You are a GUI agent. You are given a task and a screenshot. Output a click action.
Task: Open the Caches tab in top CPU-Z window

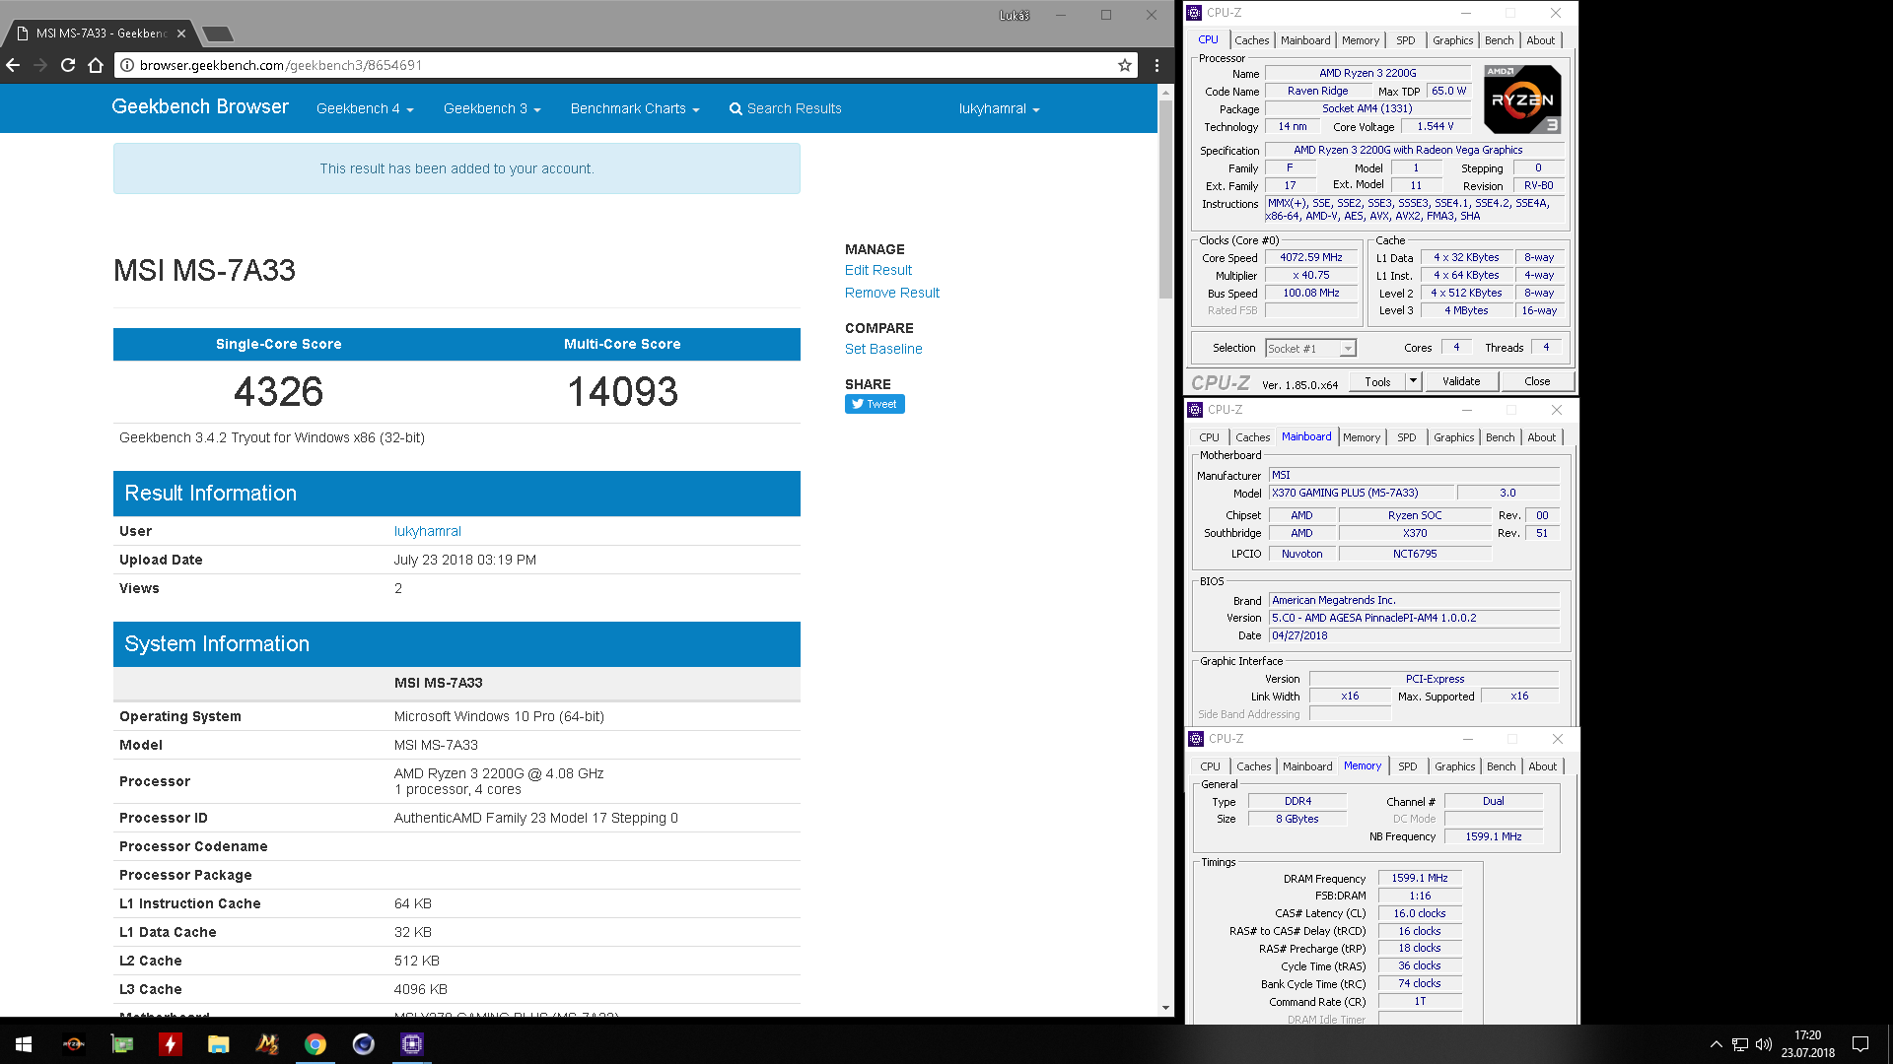coord(1251,40)
